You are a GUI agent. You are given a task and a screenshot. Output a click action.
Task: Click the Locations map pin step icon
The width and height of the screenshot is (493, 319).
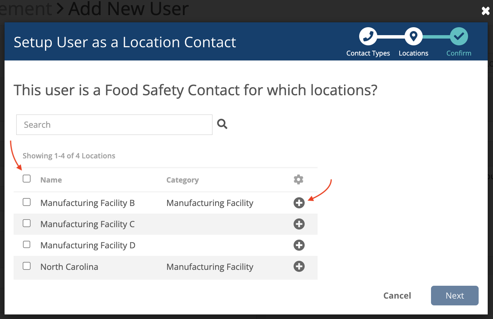click(413, 36)
